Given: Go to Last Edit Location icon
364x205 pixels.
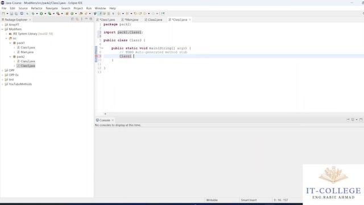Looking at the screenshot, I should (x=135, y=14).
